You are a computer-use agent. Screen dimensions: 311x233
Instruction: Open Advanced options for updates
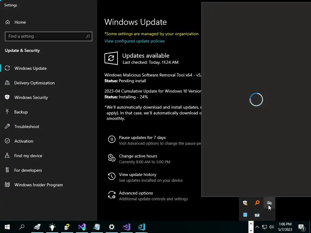click(x=136, y=193)
